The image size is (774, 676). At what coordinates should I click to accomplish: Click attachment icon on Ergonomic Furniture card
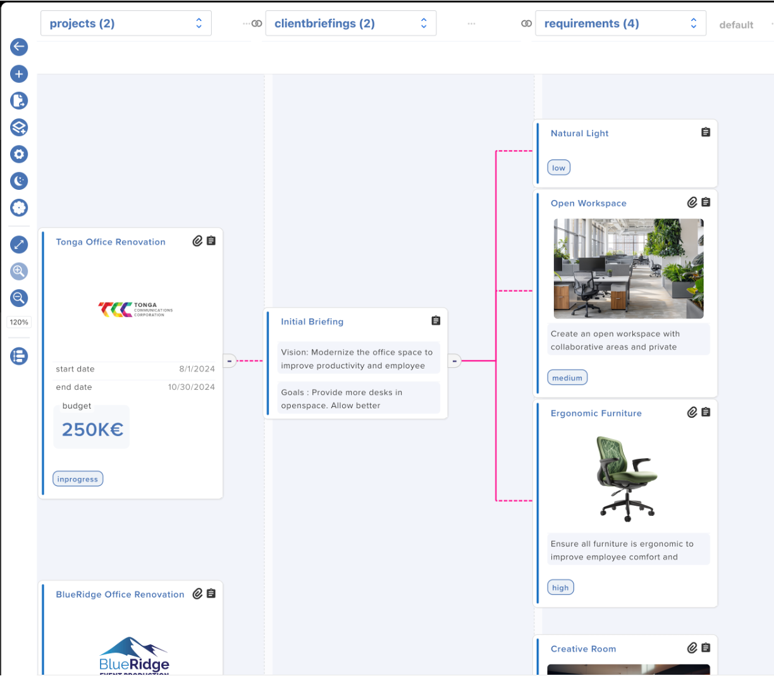(x=692, y=412)
